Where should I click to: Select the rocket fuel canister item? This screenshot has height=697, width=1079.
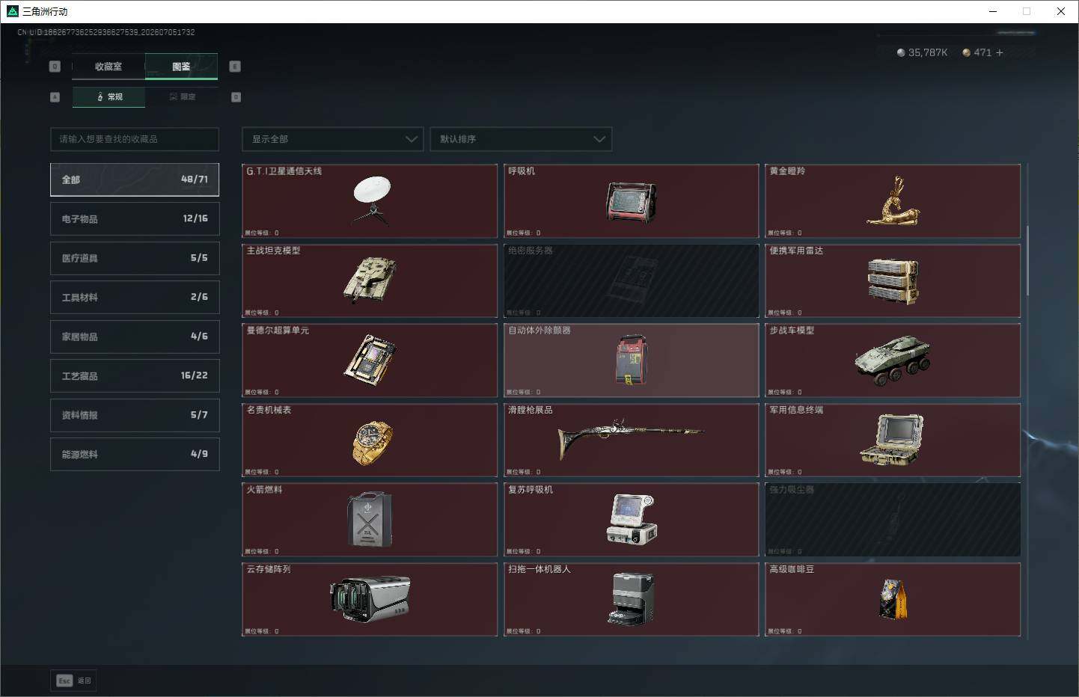pos(370,520)
